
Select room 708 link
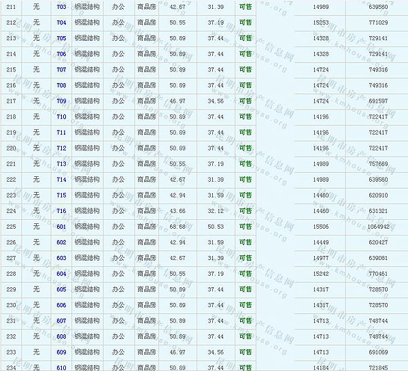coord(61,85)
